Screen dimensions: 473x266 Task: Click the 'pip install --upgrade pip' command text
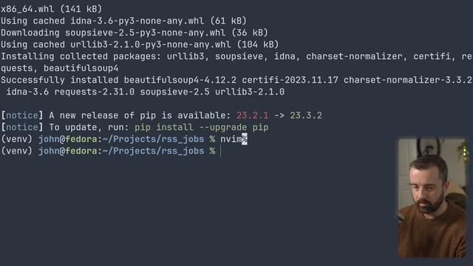coord(202,128)
